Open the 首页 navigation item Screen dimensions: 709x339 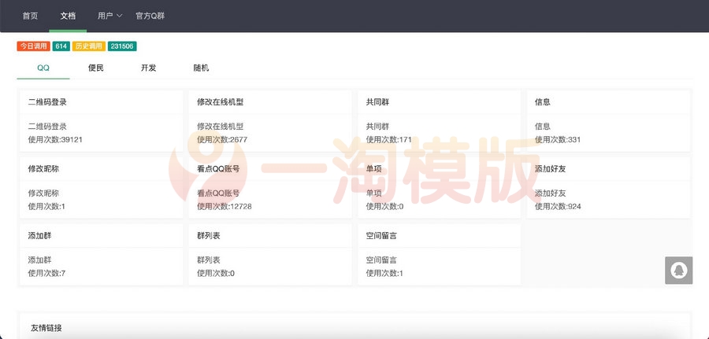pyautogui.click(x=30, y=16)
